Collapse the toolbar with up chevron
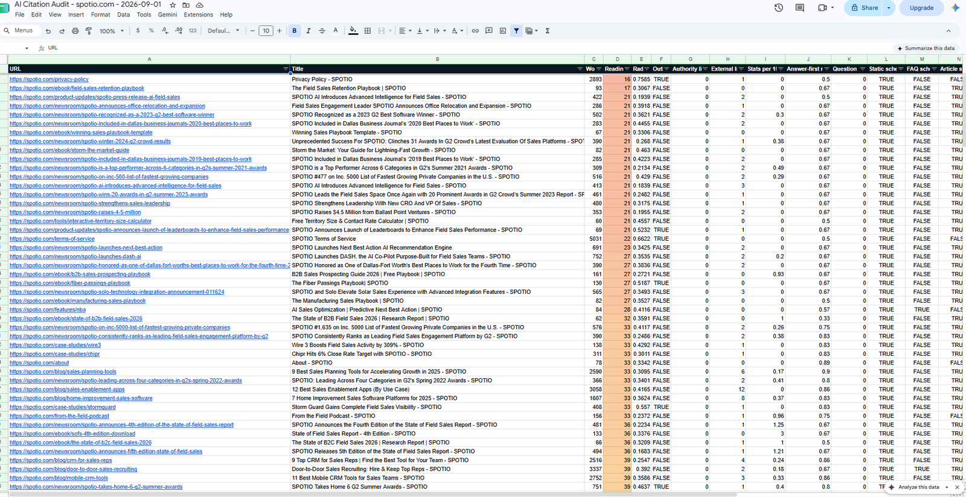Image resolution: width=966 pixels, height=497 pixels. pyautogui.click(x=948, y=31)
